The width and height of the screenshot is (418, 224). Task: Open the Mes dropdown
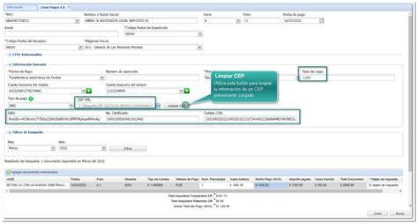[x=53, y=149]
